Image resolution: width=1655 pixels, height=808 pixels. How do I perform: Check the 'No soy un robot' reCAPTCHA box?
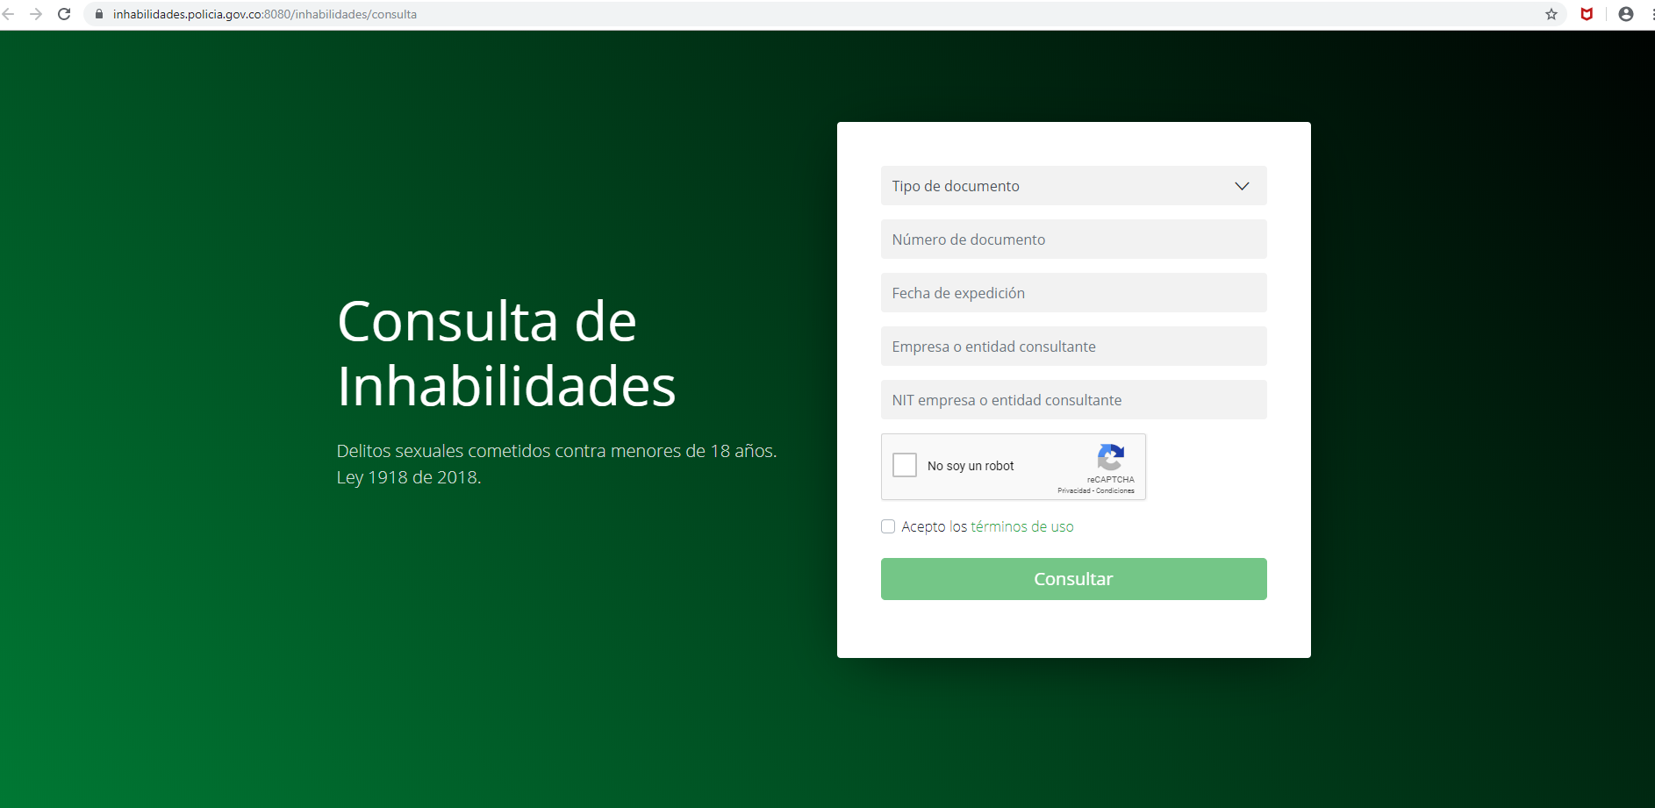click(x=905, y=465)
